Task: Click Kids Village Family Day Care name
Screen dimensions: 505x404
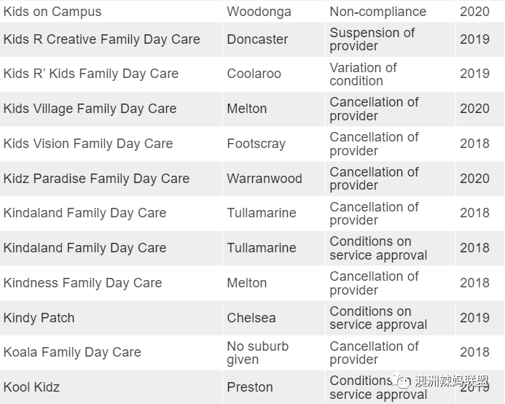Action: [x=90, y=109]
